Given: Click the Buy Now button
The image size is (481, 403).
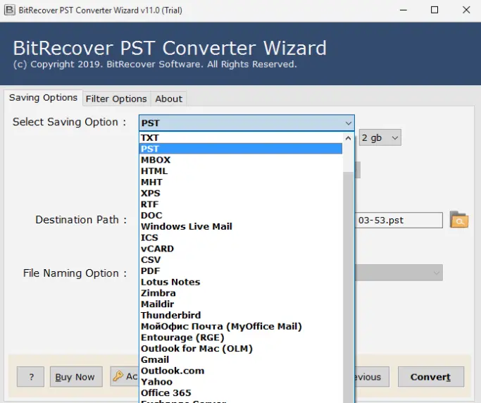Looking at the screenshot, I should click(76, 377).
